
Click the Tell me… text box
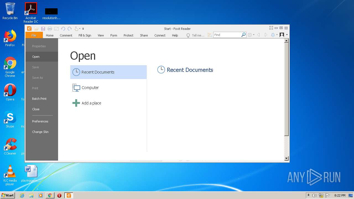(198, 35)
